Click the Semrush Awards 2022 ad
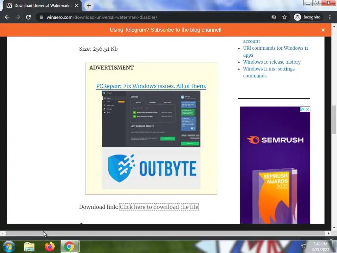Image resolution: width=337 pixels, height=253 pixels. tap(275, 165)
